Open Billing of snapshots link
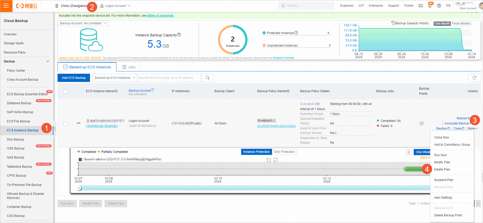Screen dimensions: 483x223 point(160,16)
